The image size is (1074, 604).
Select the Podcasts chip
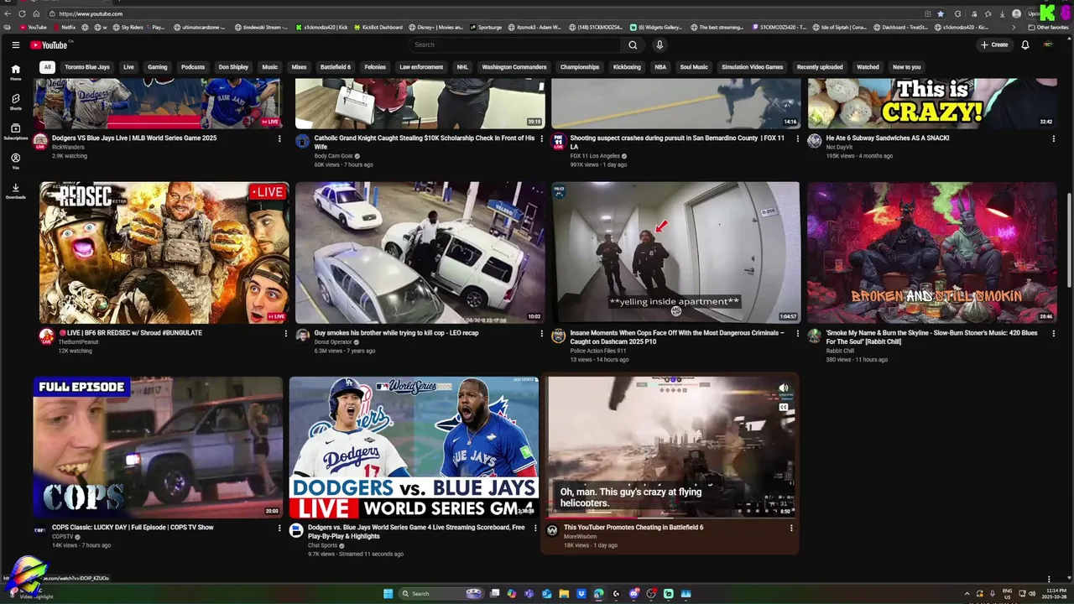pos(193,67)
